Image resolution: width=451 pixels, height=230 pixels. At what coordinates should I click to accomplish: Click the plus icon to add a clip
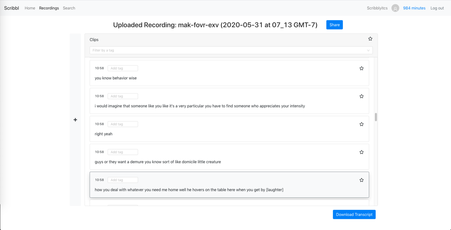75,120
